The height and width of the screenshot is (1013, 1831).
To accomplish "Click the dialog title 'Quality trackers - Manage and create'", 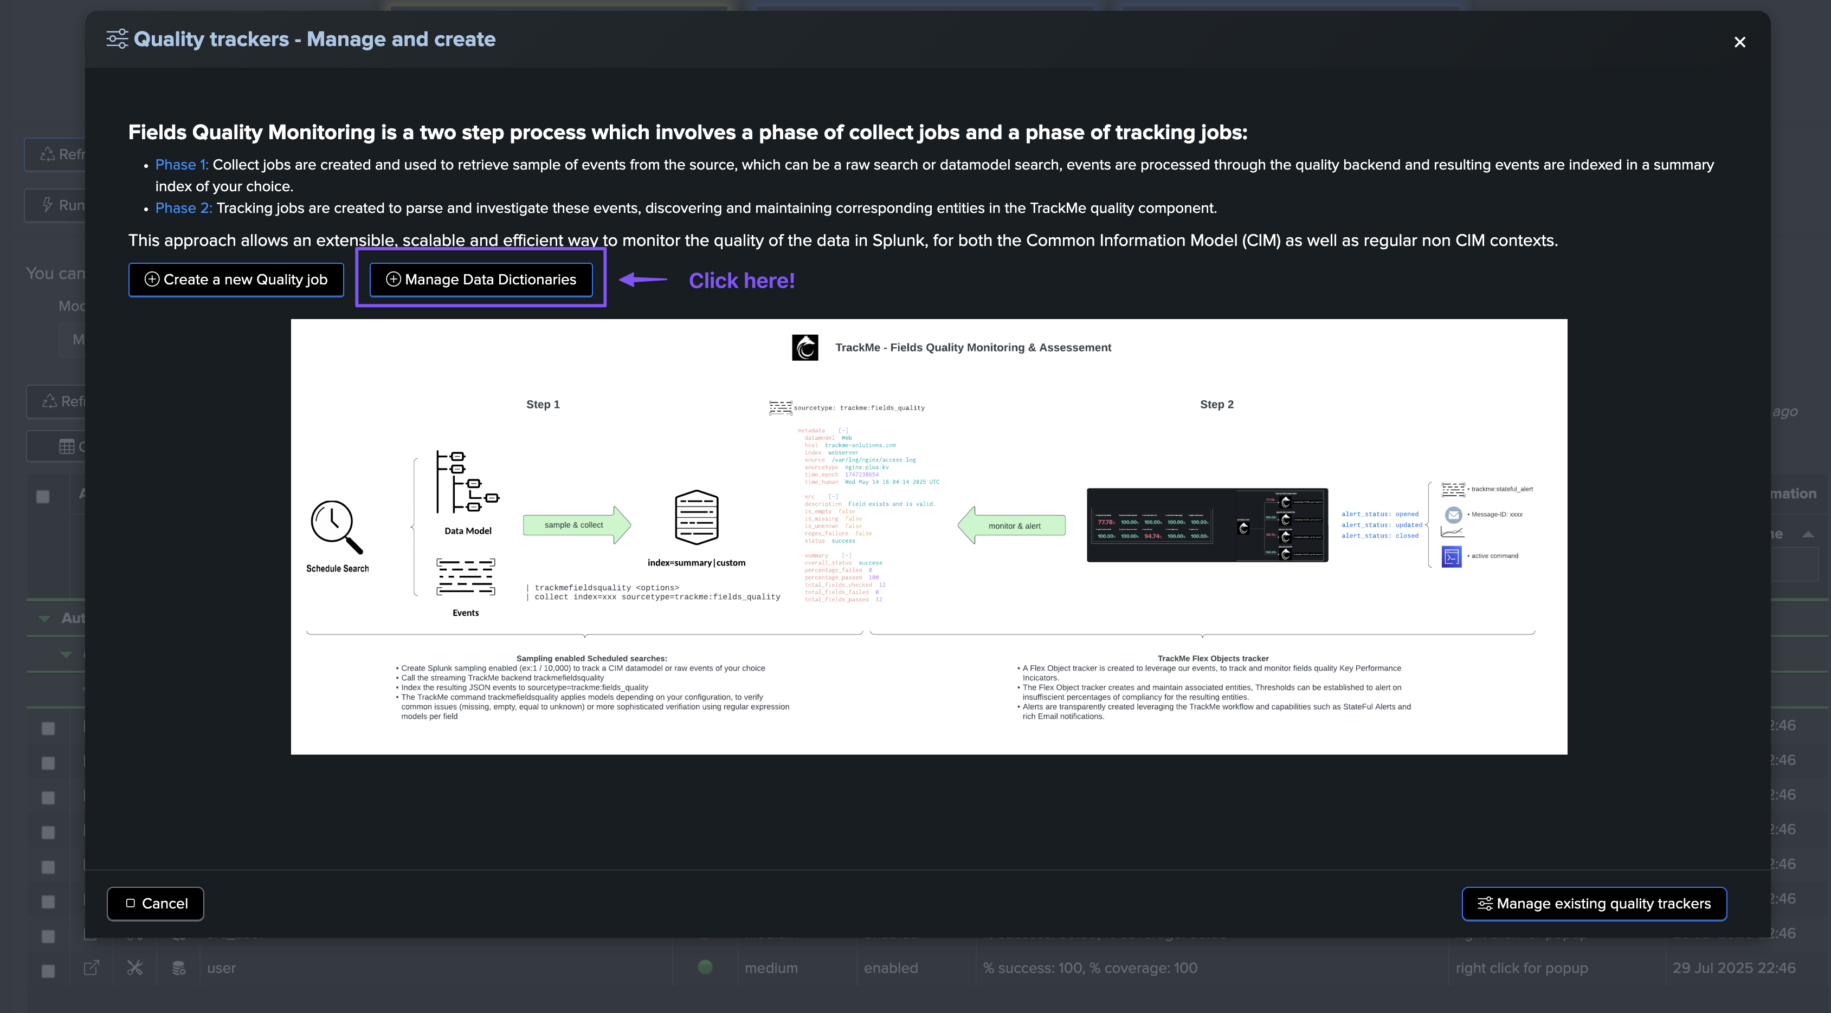I will click(x=314, y=39).
